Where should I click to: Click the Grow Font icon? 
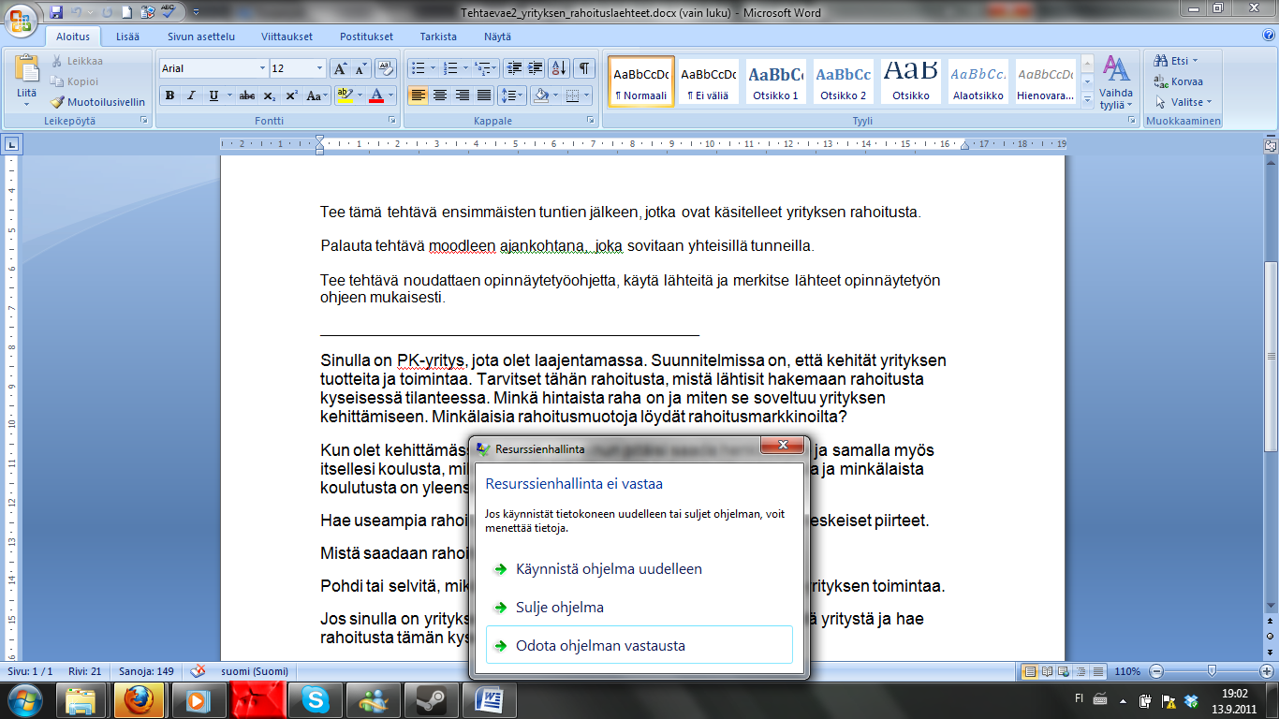(x=340, y=68)
